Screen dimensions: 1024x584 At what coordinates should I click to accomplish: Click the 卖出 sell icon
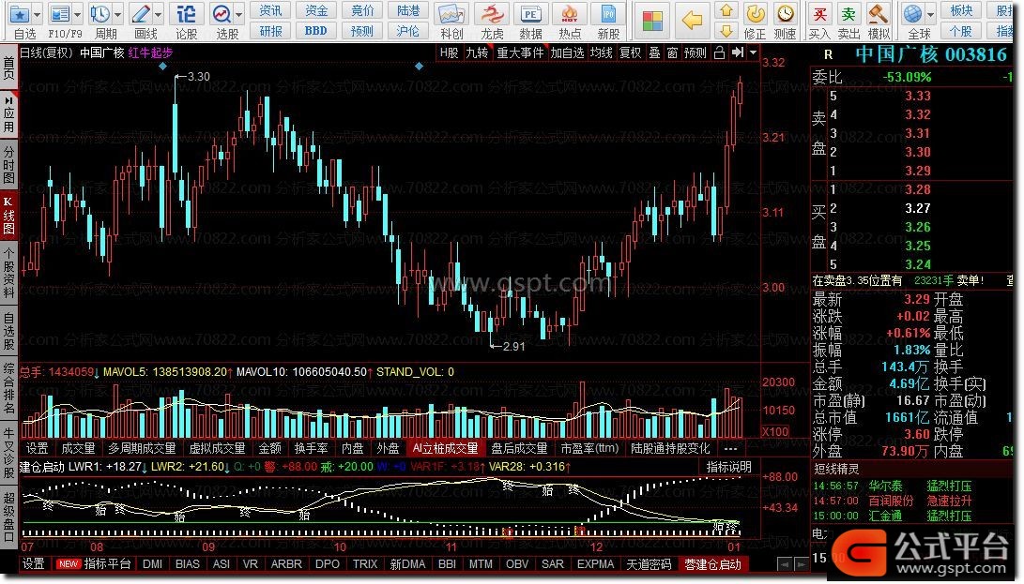pos(848,14)
